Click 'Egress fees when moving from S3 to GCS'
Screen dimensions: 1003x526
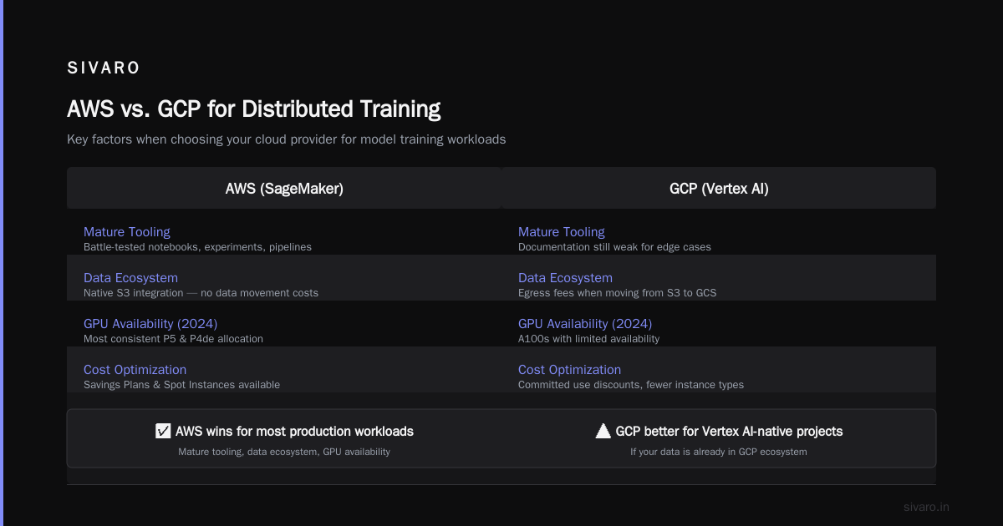617,293
